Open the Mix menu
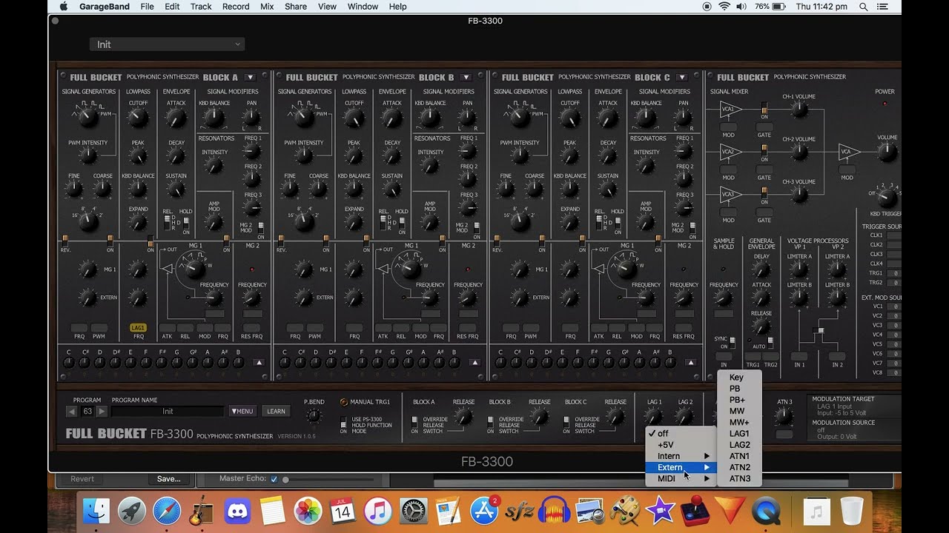 [x=267, y=7]
